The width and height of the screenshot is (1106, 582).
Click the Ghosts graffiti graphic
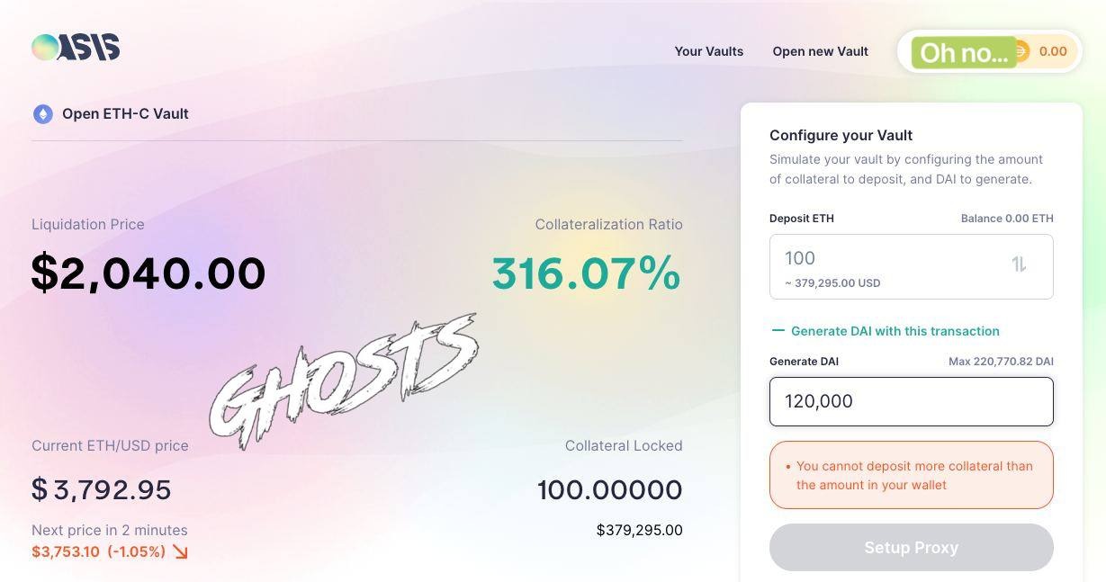click(x=344, y=381)
